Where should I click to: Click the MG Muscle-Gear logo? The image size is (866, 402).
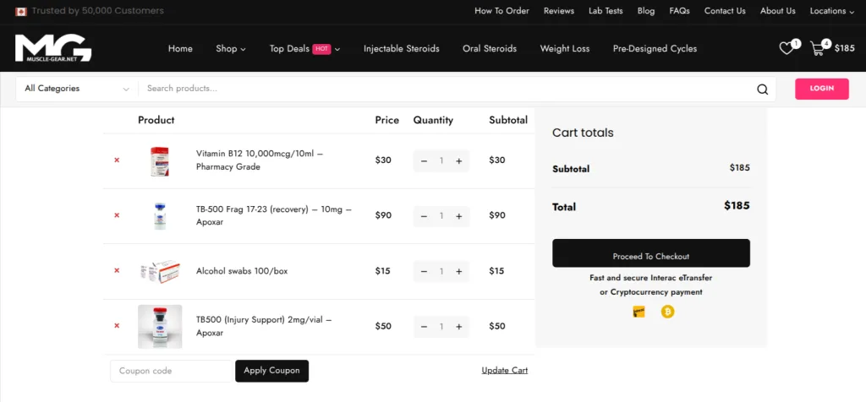53,48
